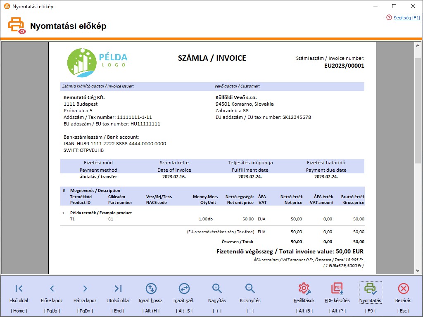The image size is (423, 317).
Task: Export invoice to PDF with PDF készítés
Action: point(337,293)
